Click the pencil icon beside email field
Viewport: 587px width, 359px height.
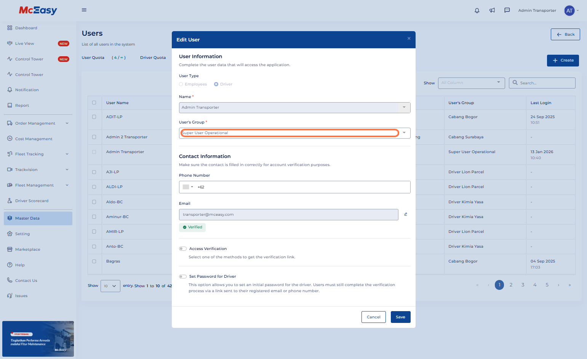(406, 214)
